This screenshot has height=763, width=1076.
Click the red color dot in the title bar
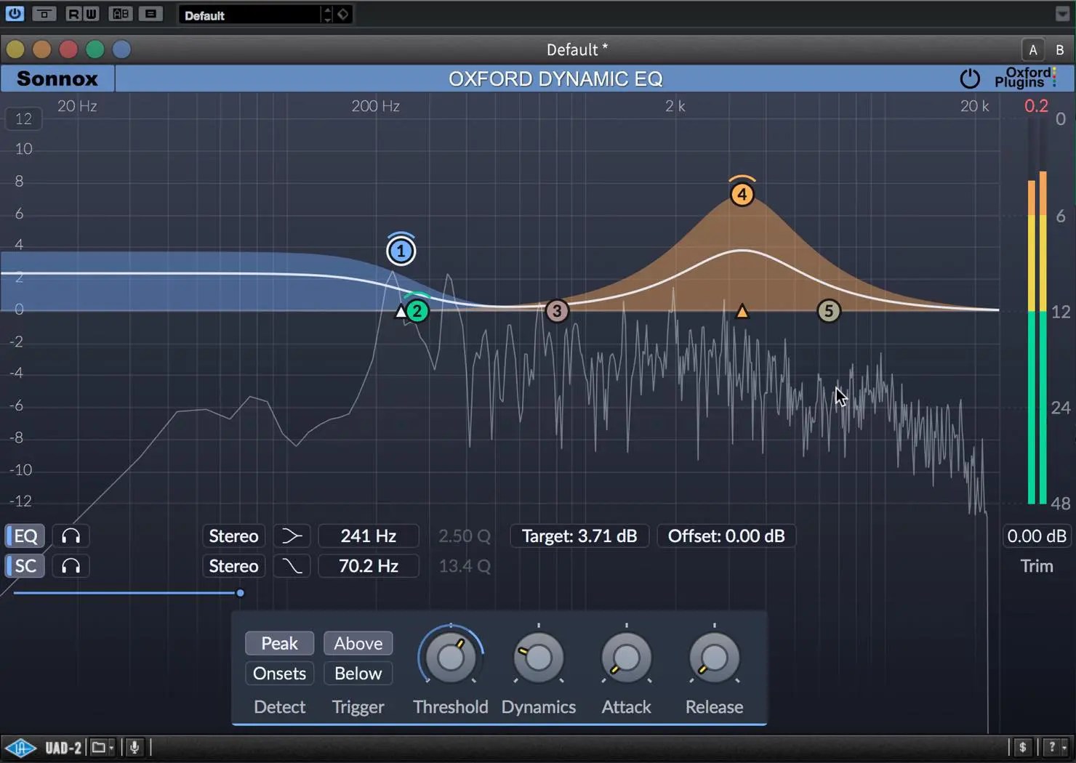(68, 49)
